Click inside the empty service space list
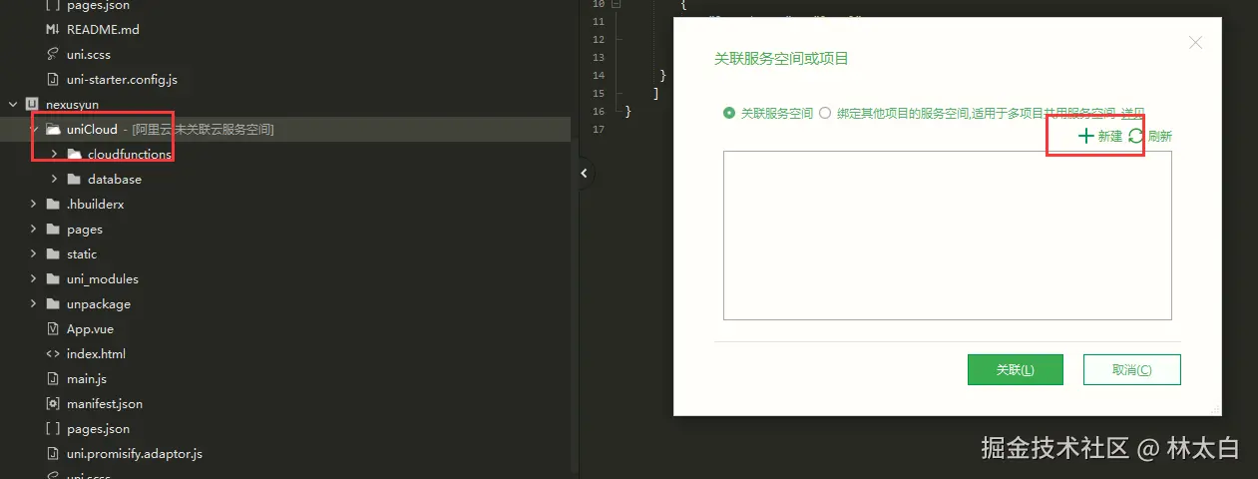Screen dimensions: 1258x479 pos(947,235)
